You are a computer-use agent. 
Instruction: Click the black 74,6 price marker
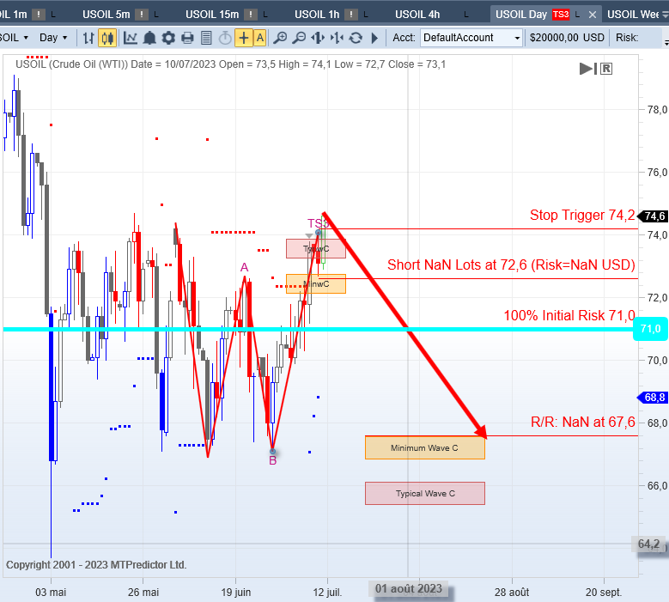(652, 216)
